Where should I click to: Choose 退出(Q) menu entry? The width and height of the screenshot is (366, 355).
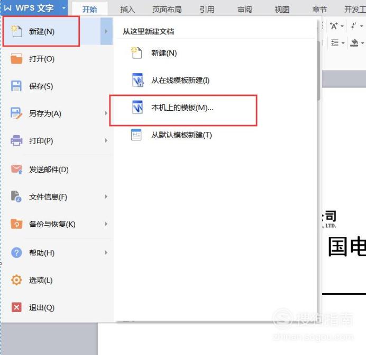coord(57,307)
